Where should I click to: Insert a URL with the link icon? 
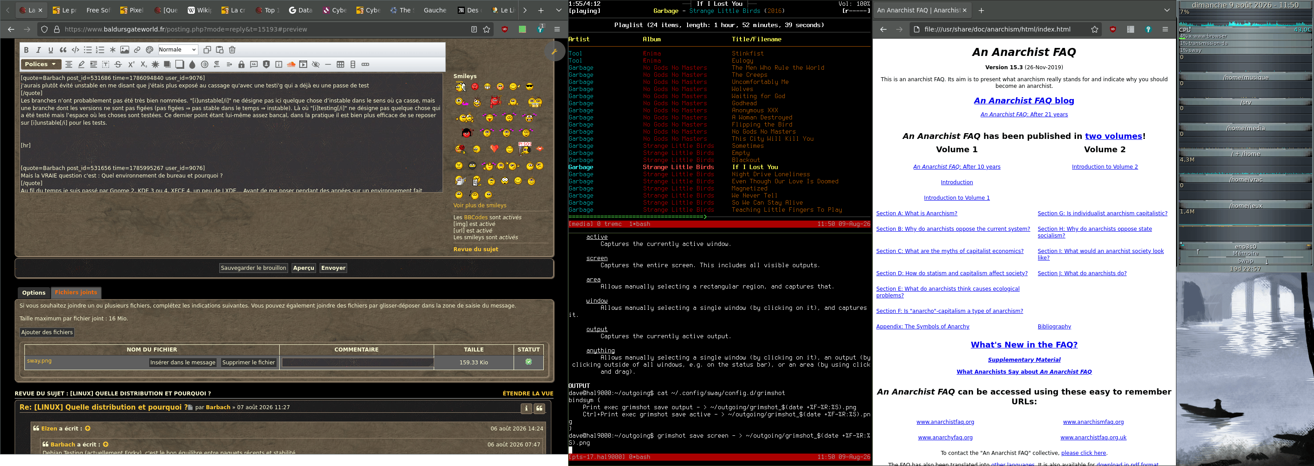[137, 50]
